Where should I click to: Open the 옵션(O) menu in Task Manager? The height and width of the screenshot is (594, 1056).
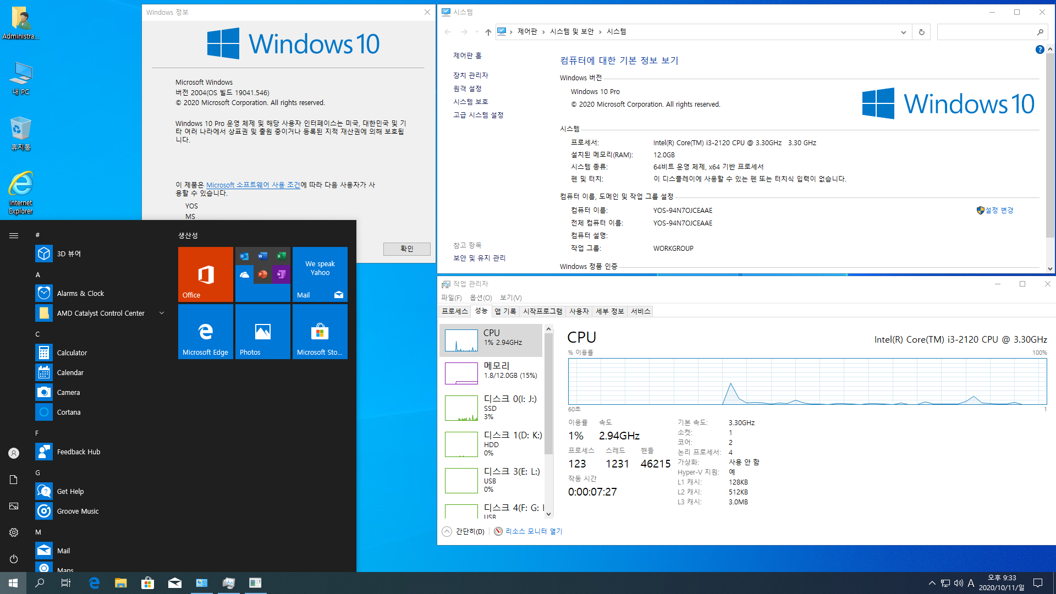coord(480,298)
